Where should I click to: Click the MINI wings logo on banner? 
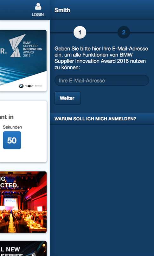pyautogui.click(x=29, y=86)
